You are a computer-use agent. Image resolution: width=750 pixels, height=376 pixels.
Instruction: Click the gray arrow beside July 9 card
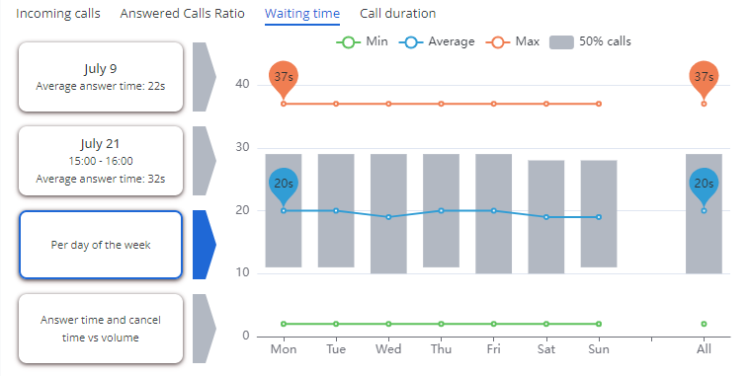click(x=205, y=77)
